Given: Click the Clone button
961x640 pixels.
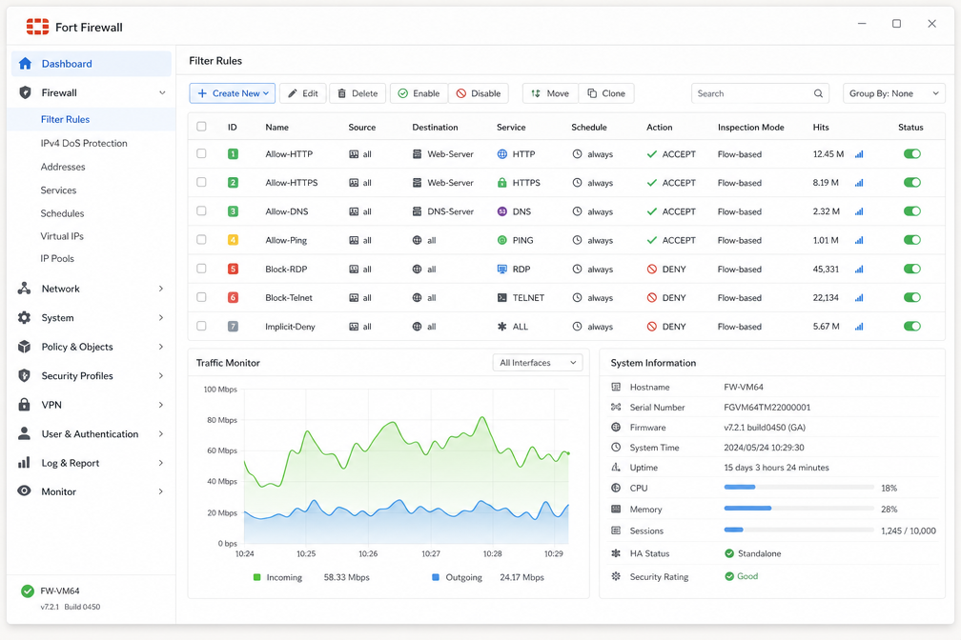Looking at the screenshot, I should pyautogui.click(x=606, y=93).
